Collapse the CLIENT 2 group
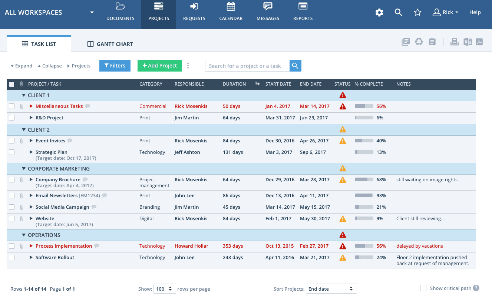Image resolution: width=492 pixels, height=294 pixels. coord(24,130)
